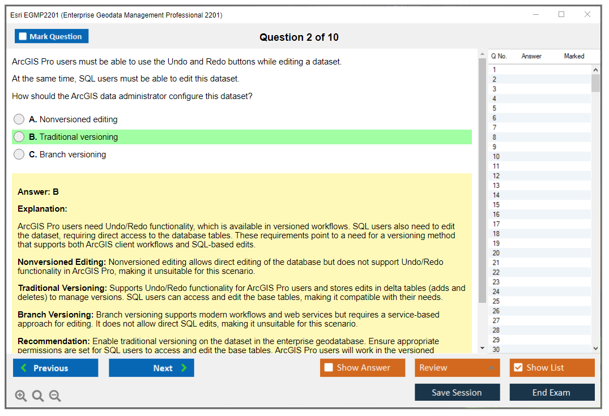Image resolution: width=609 pixels, height=416 pixels.
Task: Select question 19 in the list
Action: (x=540, y=243)
